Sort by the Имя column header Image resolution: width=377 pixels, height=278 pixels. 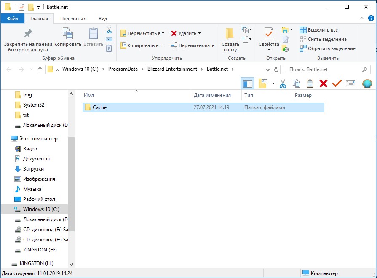click(136, 95)
